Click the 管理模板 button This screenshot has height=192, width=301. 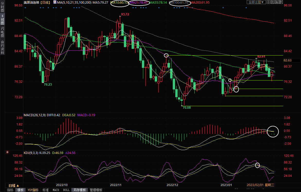tap(96, 190)
